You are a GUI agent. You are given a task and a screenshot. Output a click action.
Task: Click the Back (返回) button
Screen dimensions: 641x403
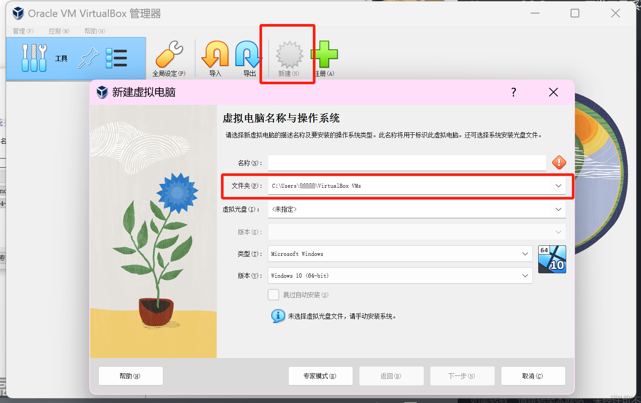click(392, 376)
